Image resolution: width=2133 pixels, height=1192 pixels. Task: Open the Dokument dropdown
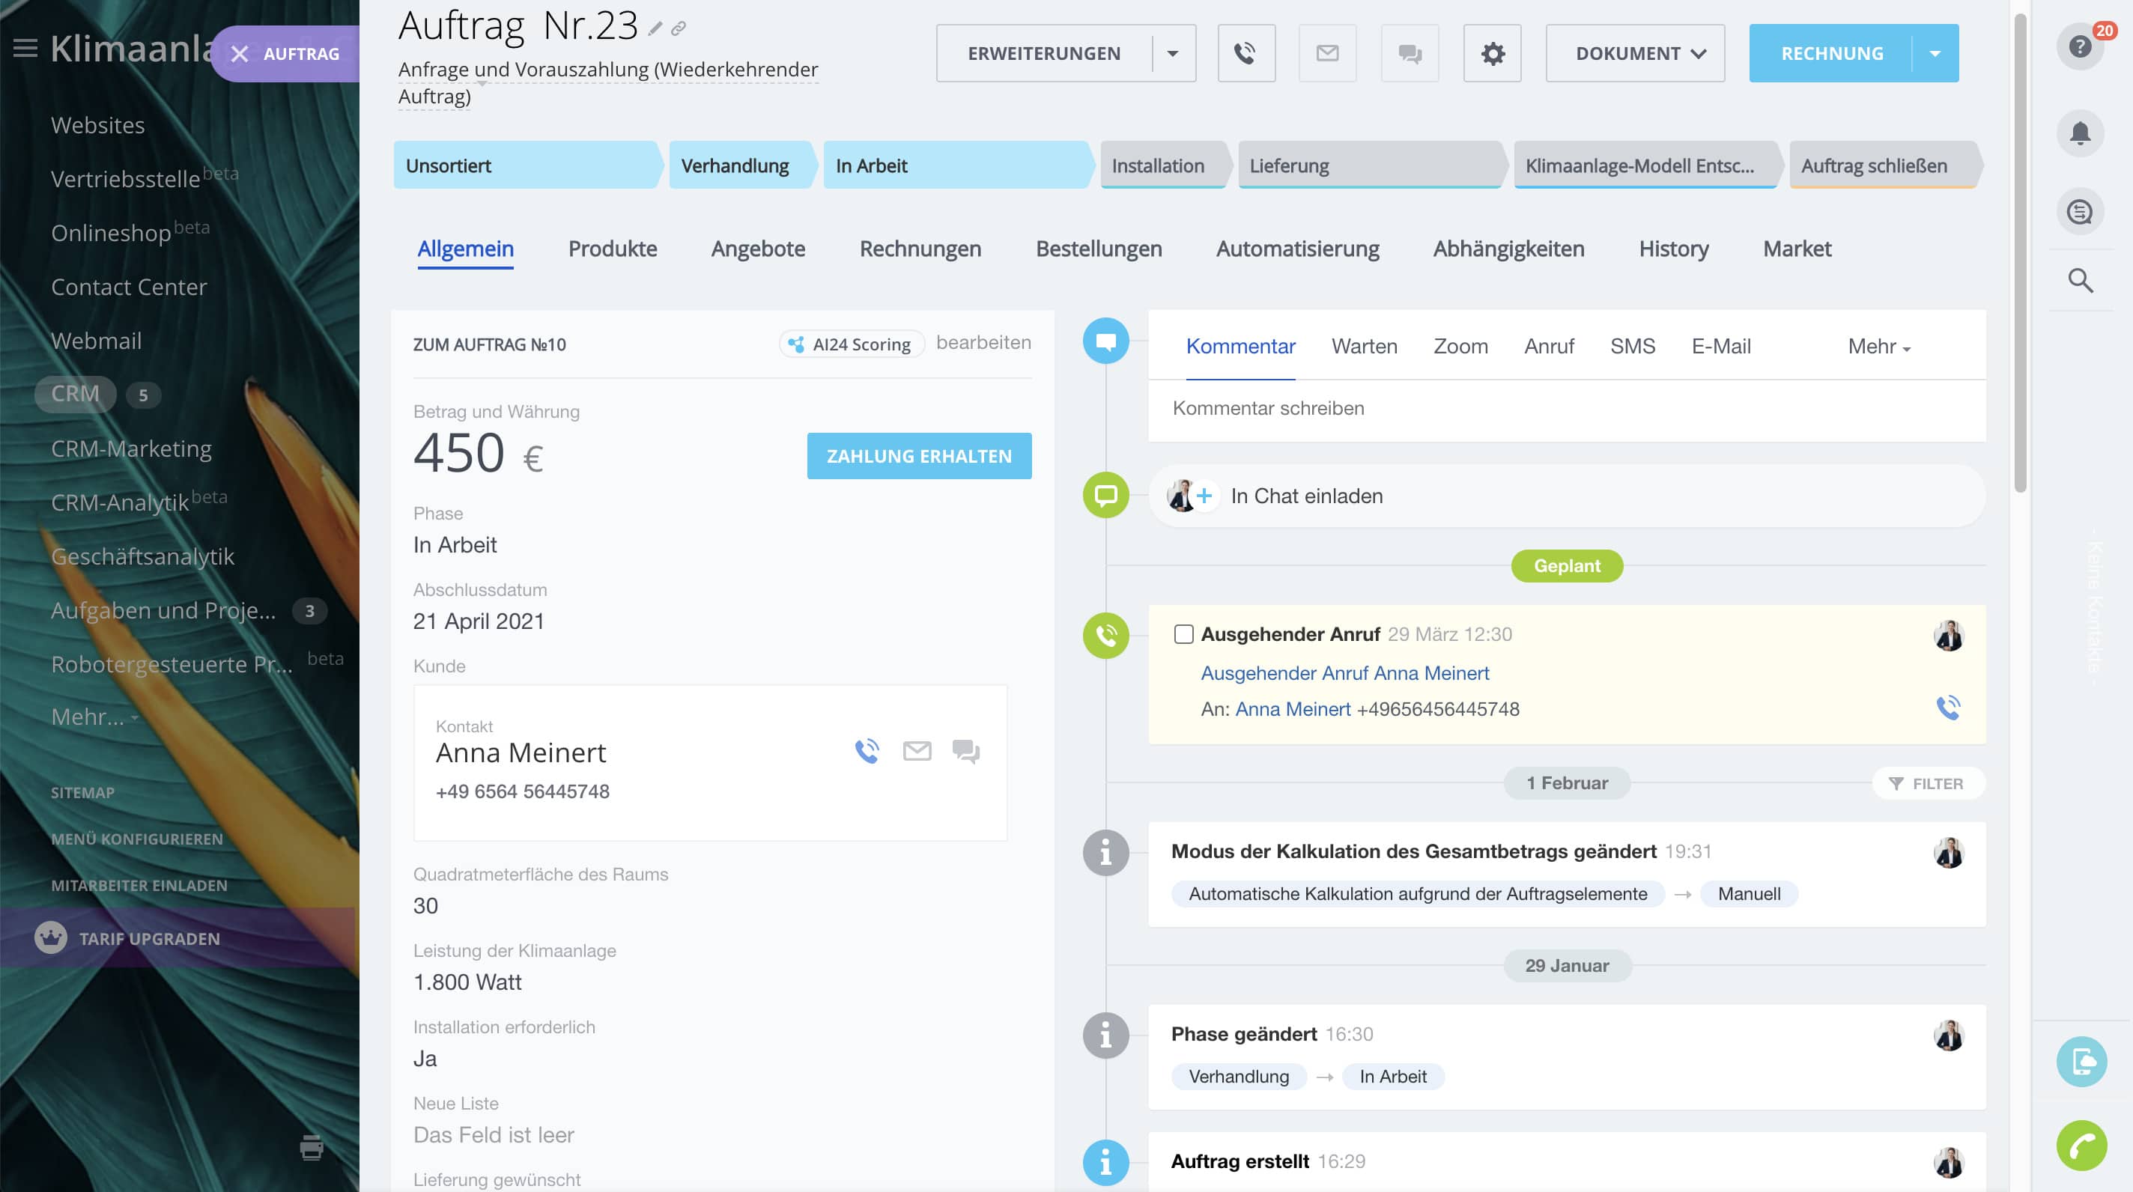coord(1634,54)
